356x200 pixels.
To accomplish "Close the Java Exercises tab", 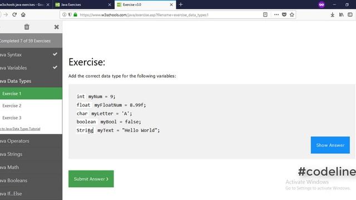I will click(110, 4).
